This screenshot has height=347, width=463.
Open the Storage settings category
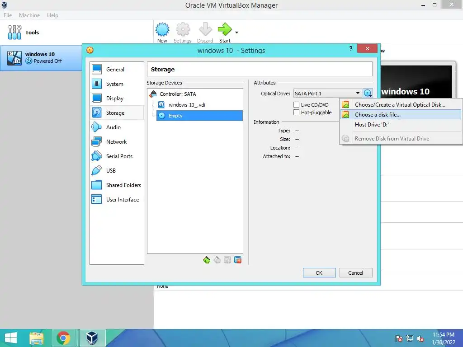(x=117, y=113)
